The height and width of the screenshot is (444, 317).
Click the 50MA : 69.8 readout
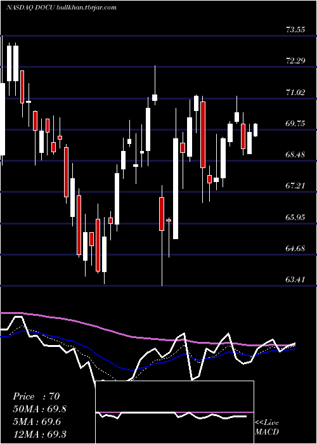tap(39, 409)
